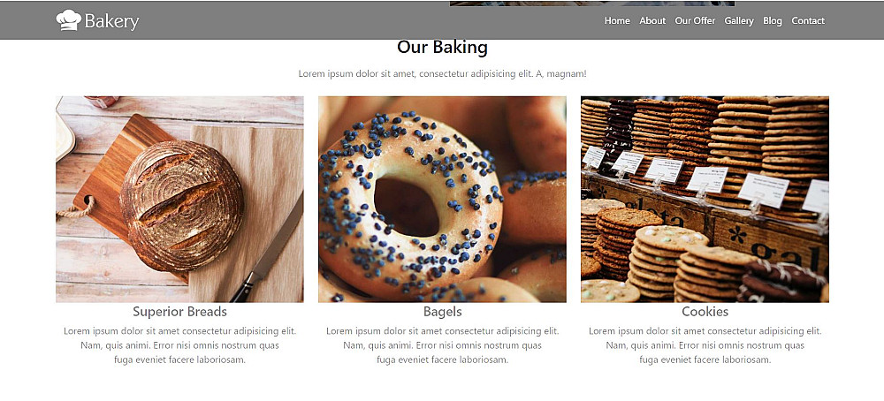The height and width of the screenshot is (401, 884).
Task: Click the description text under Bagels
Action: point(443,345)
